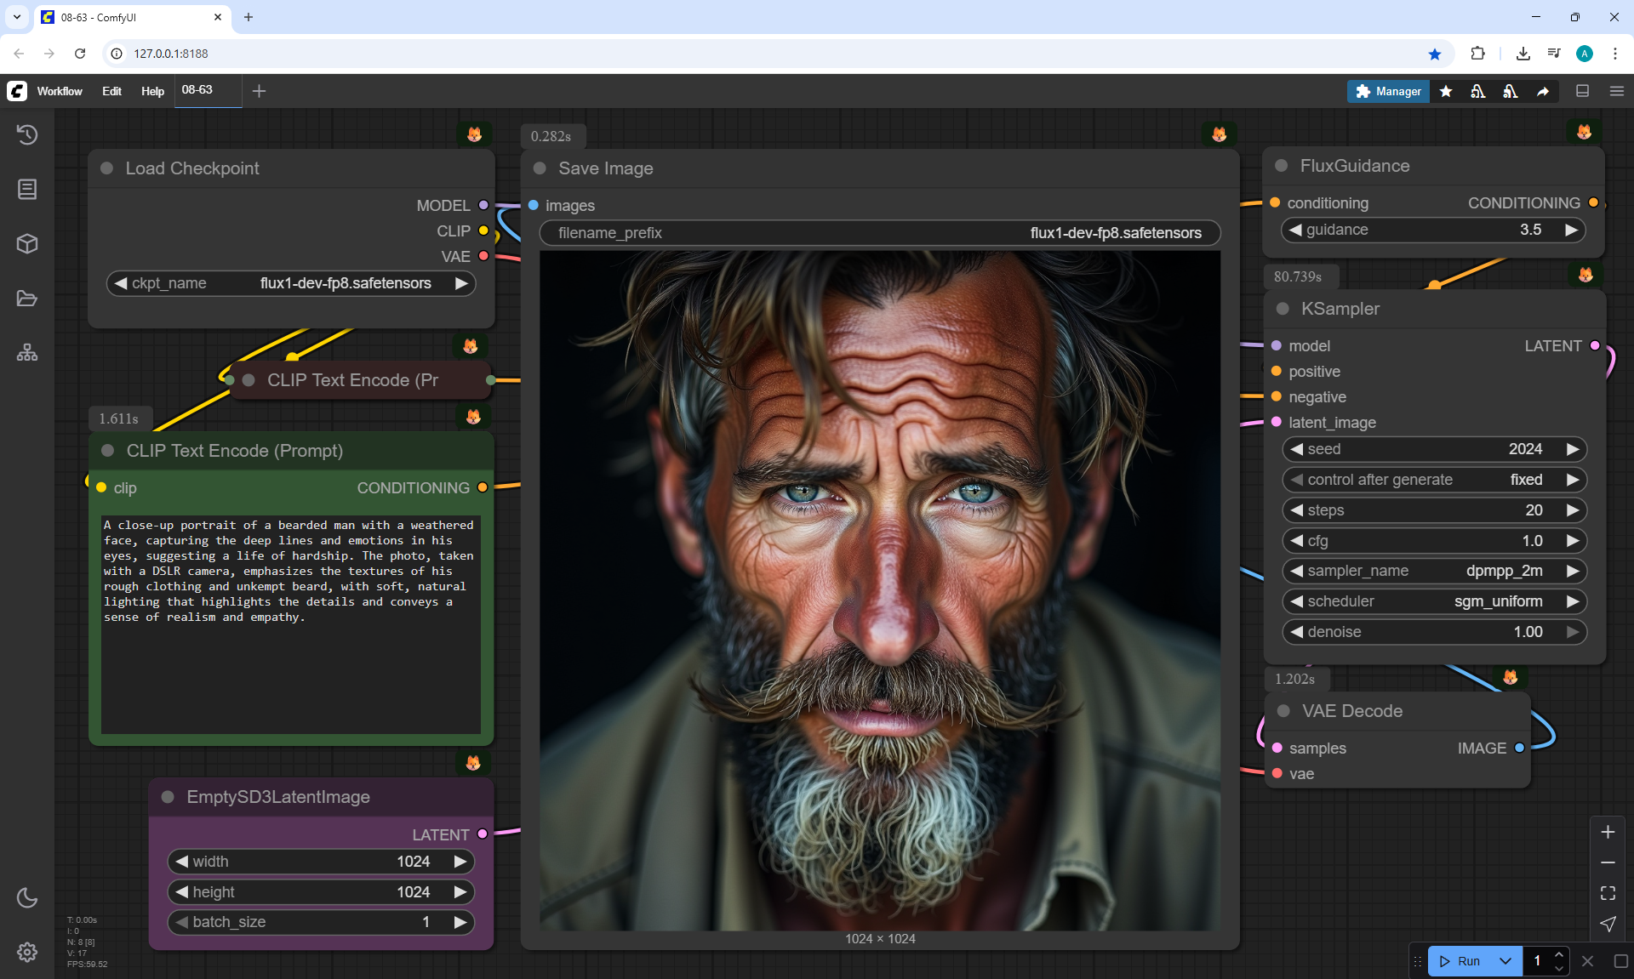The height and width of the screenshot is (979, 1634).
Task: Open the queue history sidebar icon
Action: pos(27,134)
